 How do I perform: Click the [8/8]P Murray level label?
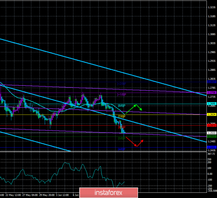tap(121, 106)
